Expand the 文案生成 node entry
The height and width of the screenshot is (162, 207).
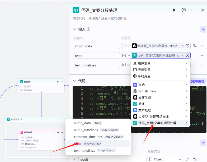pos(161,97)
